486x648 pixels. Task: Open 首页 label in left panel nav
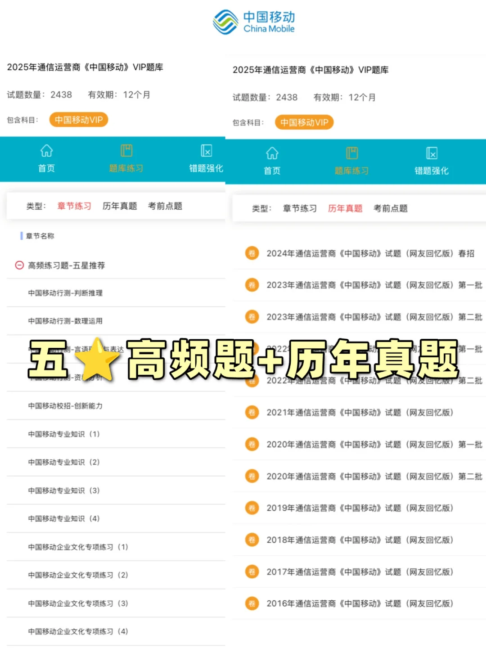click(x=46, y=168)
